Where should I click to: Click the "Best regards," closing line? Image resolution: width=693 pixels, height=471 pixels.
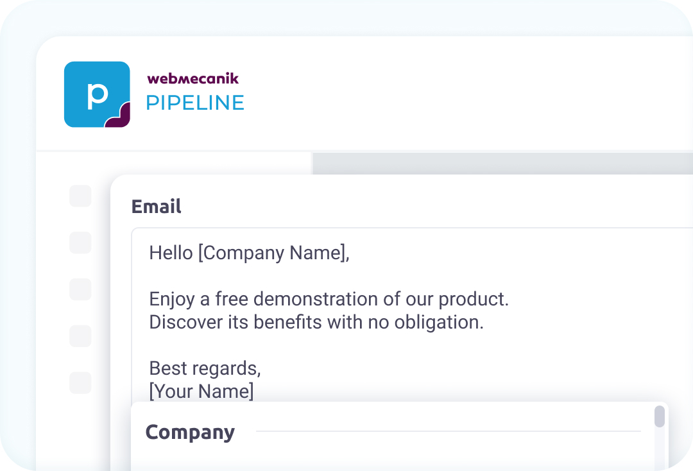(205, 368)
